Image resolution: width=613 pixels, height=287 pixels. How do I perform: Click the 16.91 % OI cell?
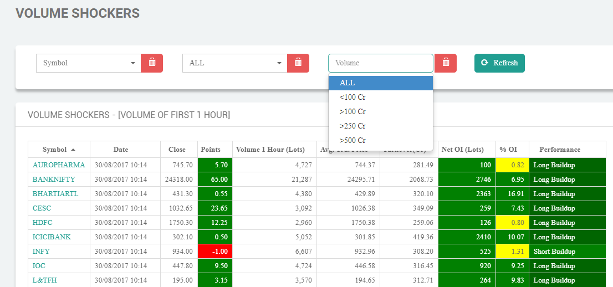click(513, 193)
